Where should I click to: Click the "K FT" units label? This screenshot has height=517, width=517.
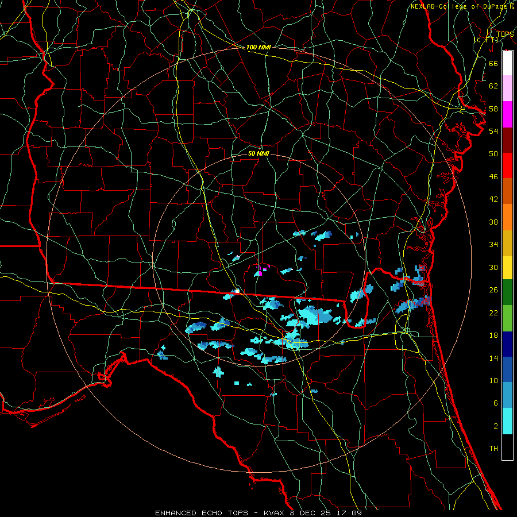click(x=487, y=40)
